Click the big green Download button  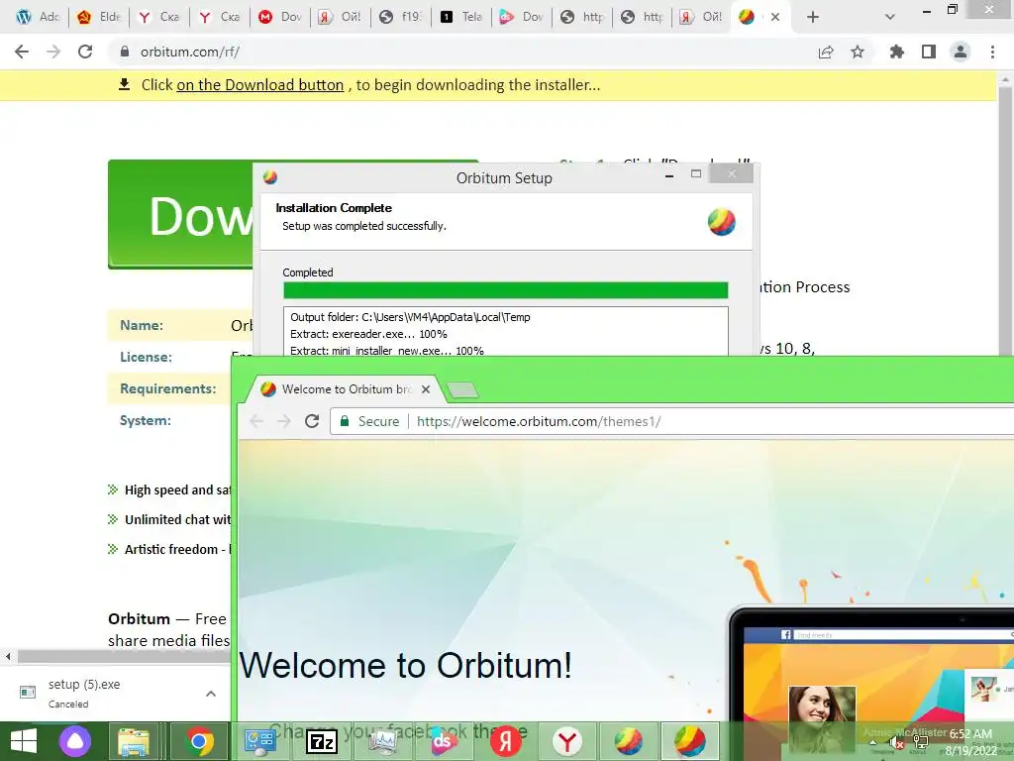[x=180, y=214]
